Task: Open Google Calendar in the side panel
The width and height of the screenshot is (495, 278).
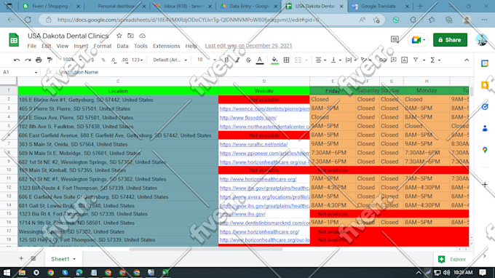Action: [x=485, y=64]
